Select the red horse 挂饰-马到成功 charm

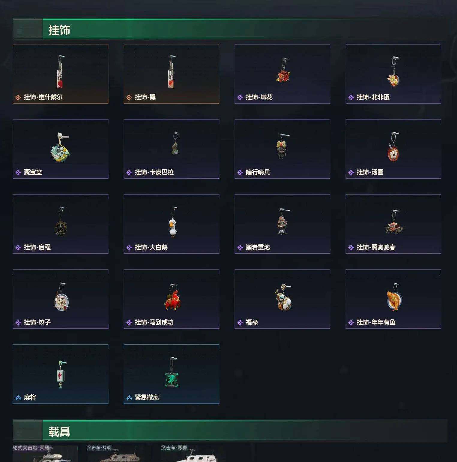pos(172,297)
